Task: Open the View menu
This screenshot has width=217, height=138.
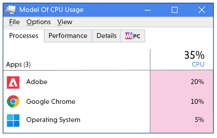Action: point(65,22)
